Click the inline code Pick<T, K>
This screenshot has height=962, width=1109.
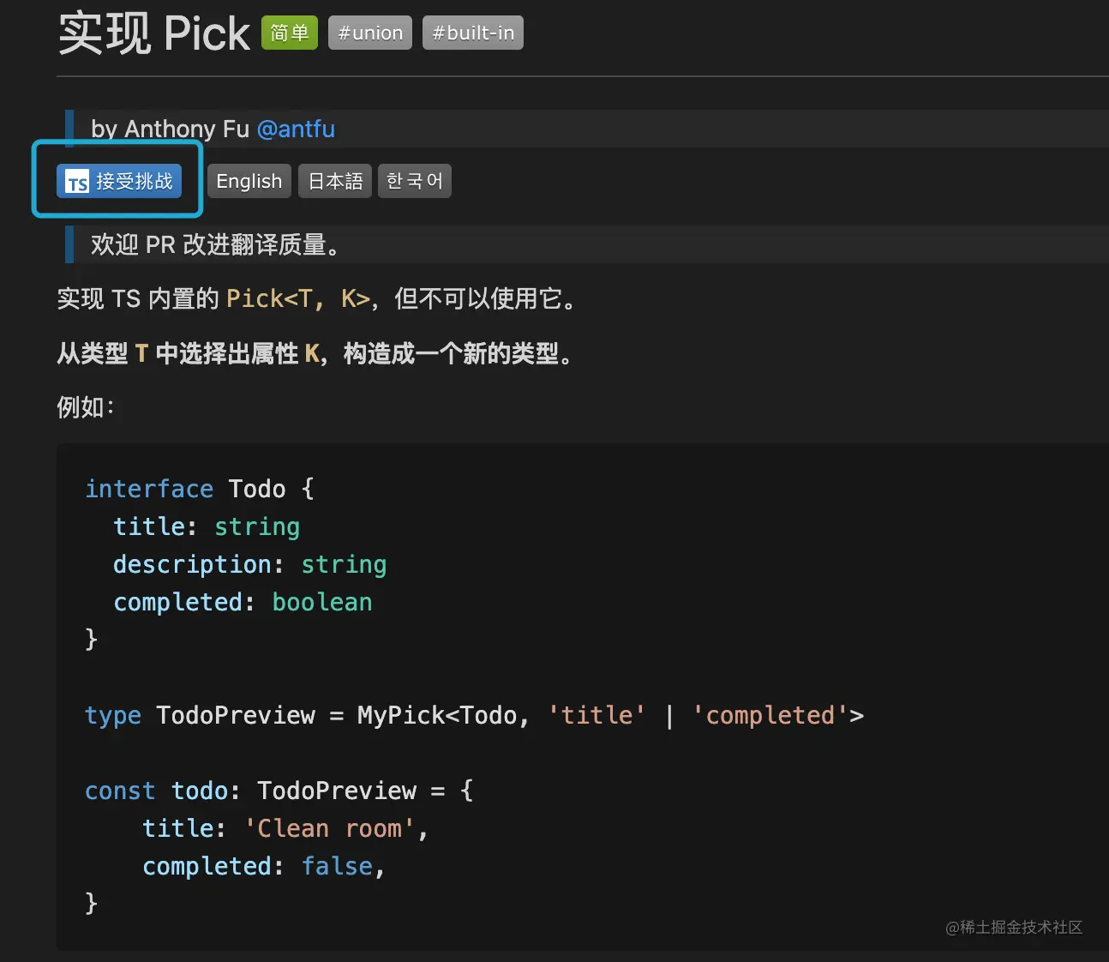(x=298, y=298)
